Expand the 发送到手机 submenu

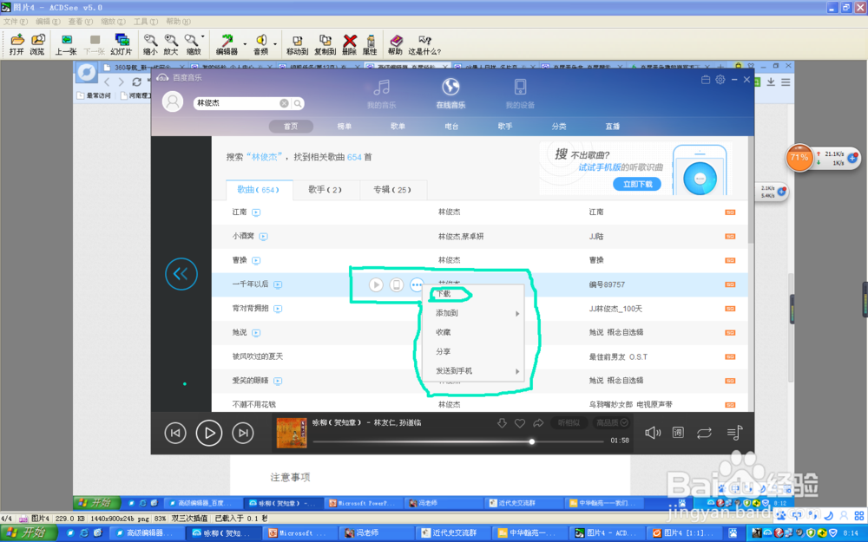pos(473,371)
